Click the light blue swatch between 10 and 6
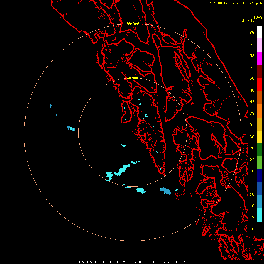Screen dimensions: 264x264 pyautogui.click(x=259, y=202)
